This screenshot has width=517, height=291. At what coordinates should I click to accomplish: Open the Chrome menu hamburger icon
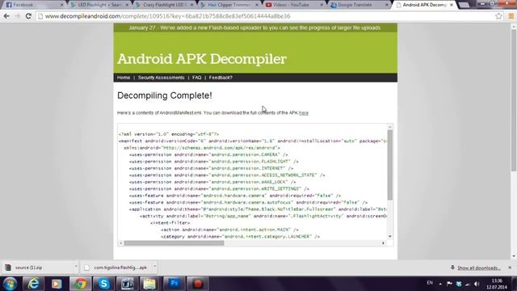click(x=511, y=16)
